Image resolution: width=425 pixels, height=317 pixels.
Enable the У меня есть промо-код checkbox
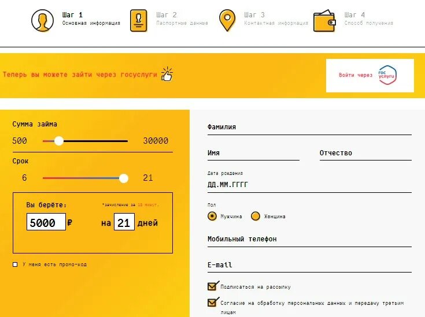15,264
